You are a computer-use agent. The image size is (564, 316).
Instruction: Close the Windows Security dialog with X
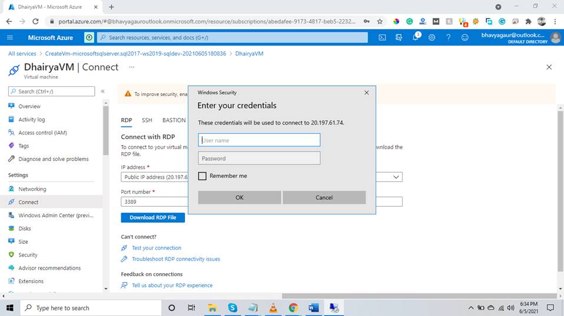tap(366, 93)
